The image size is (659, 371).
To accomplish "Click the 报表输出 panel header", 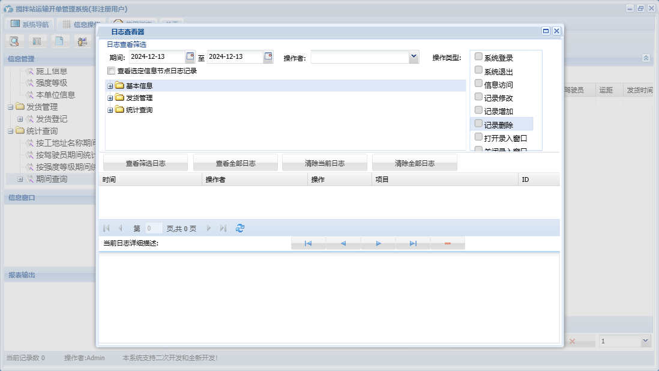I will coord(50,275).
